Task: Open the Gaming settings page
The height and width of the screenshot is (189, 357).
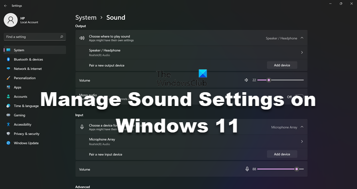Action: point(35,115)
